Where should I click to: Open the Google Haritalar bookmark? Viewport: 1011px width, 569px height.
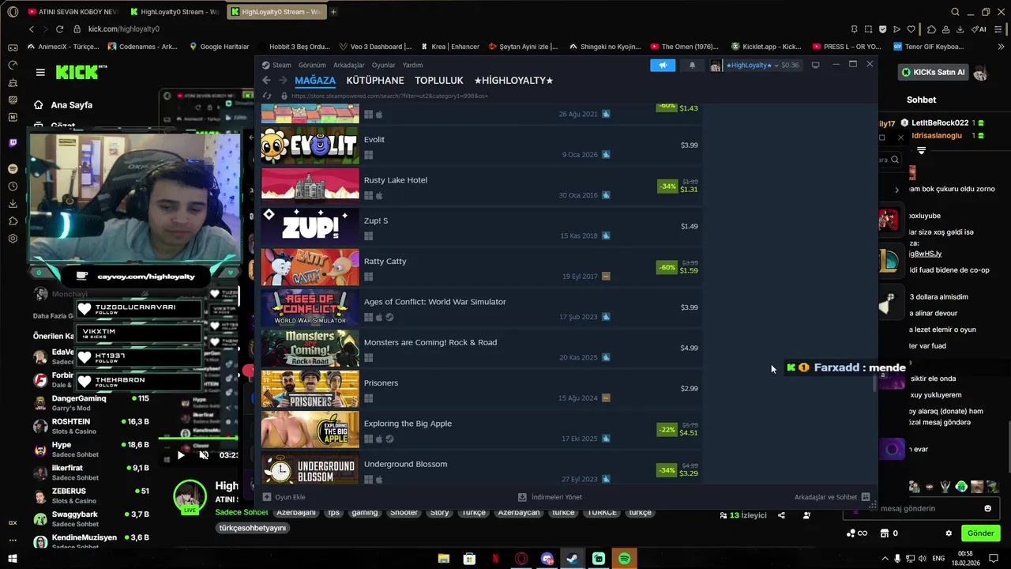(x=219, y=47)
